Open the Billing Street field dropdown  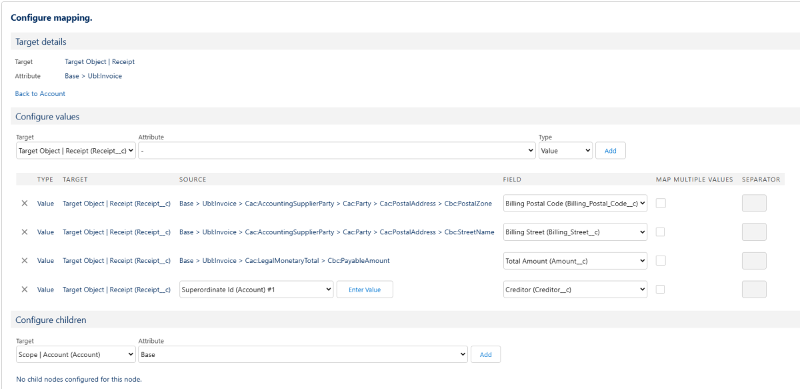(x=576, y=232)
